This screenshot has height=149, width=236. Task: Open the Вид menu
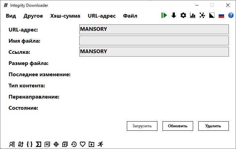(11, 16)
